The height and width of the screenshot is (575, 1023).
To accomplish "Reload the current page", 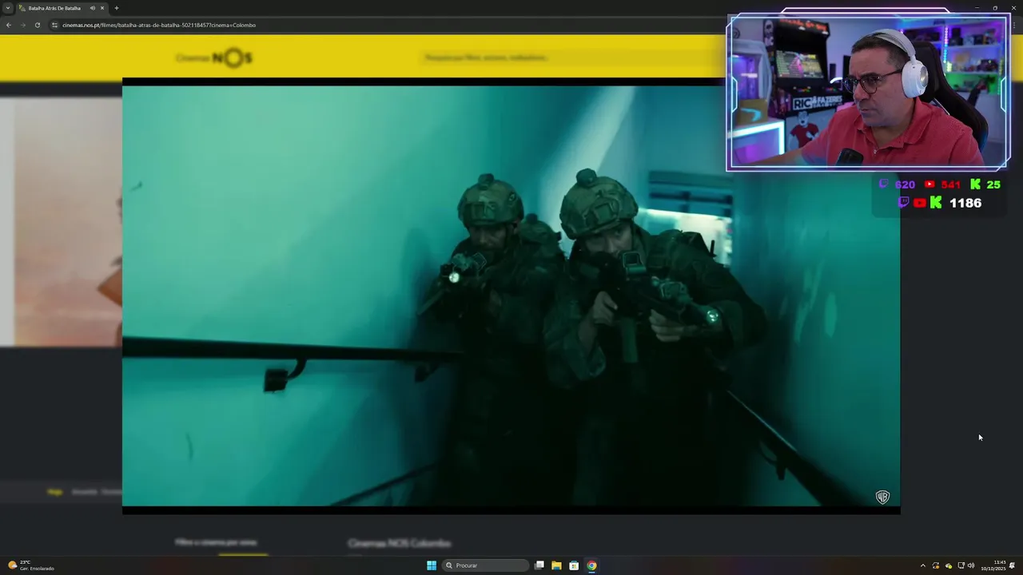I will [x=37, y=25].
